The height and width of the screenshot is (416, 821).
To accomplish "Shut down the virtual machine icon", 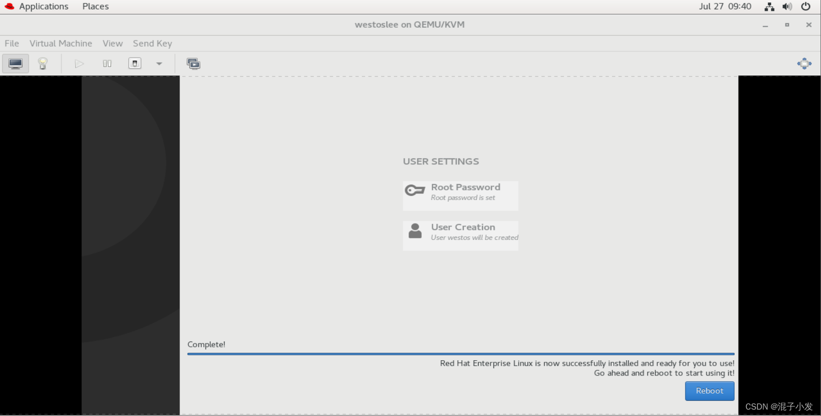I will 135,64.
